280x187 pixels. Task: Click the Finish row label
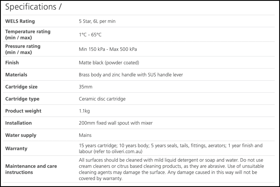point(12,63)
